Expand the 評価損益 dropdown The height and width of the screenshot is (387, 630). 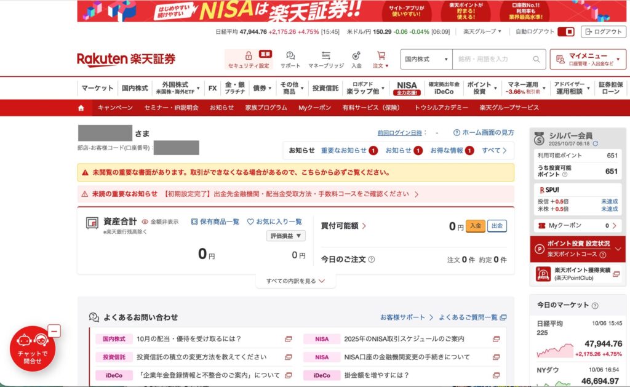click(286, 236)
